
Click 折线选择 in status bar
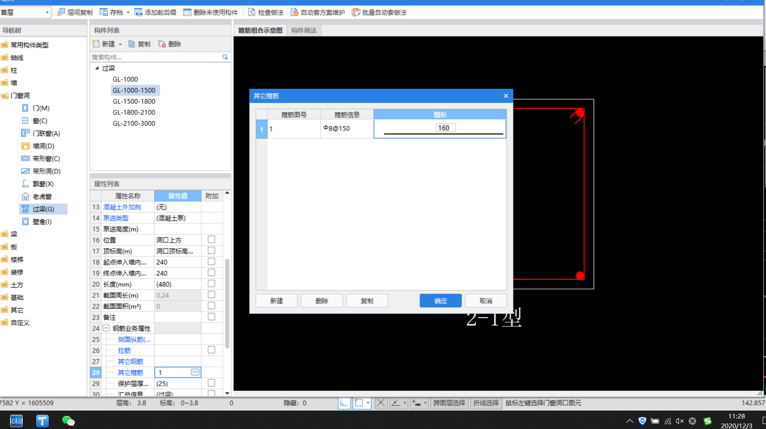click(486, 403)
